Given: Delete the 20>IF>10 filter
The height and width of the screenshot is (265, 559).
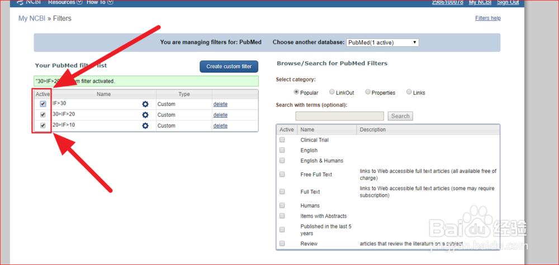Looking at the screenshot, I should coord(220,126).
